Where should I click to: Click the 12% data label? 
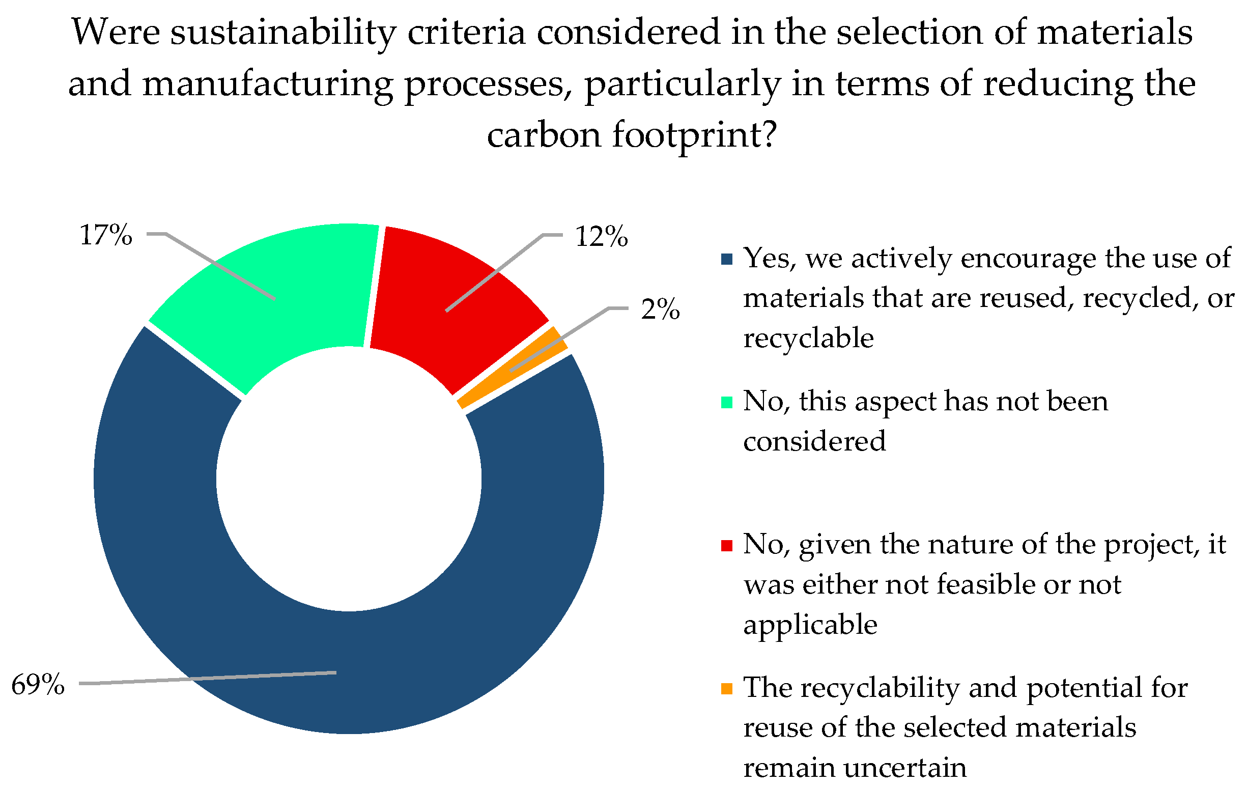pyautogui.click(x=601, y=237)
